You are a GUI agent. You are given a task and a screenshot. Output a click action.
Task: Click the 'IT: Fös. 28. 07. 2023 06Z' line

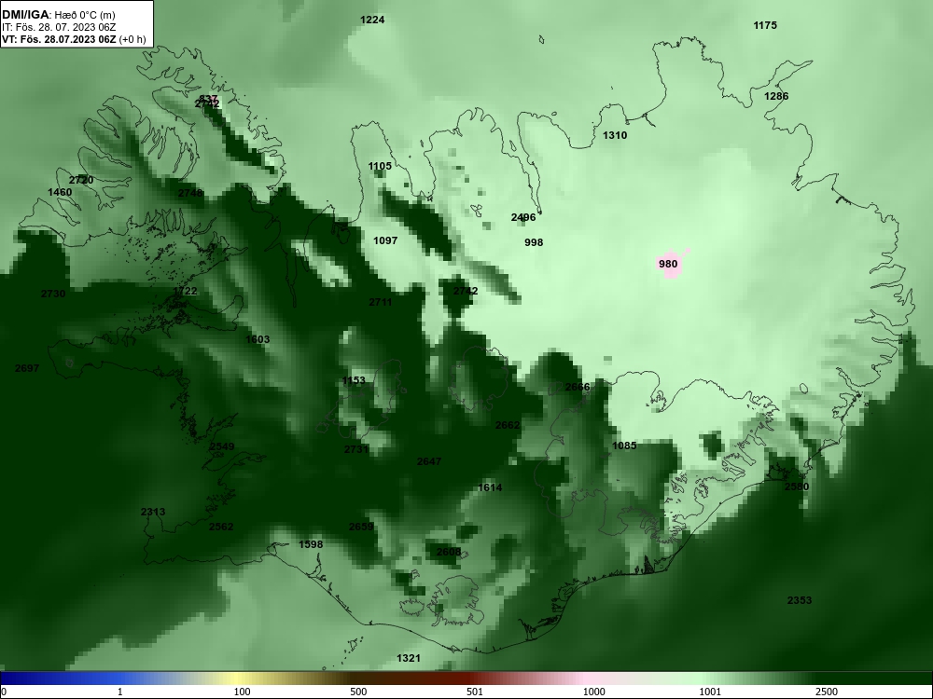tap(58, 27)
